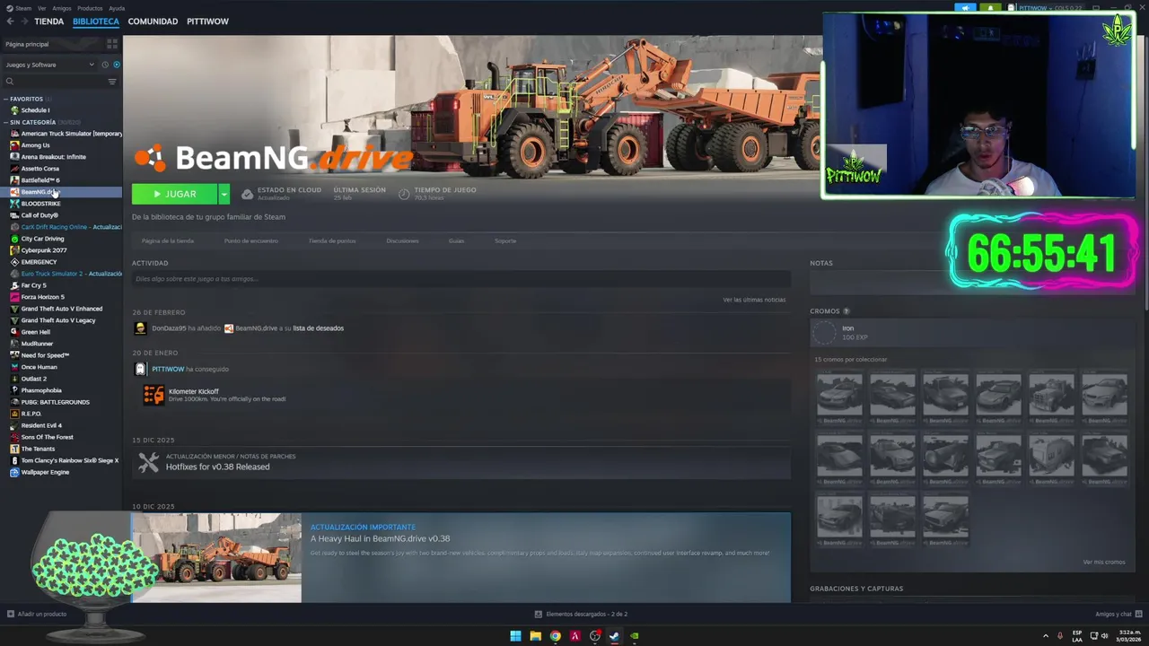Click the Cromos help question mark
The height and width of the screenshot is (646, 1149).
[x=846, y=311]
